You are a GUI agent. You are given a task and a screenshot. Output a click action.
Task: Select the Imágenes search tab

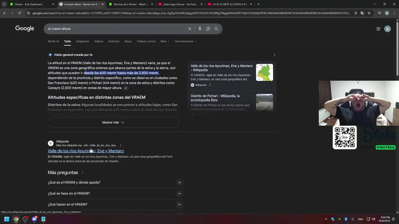[x=82, y=41]
